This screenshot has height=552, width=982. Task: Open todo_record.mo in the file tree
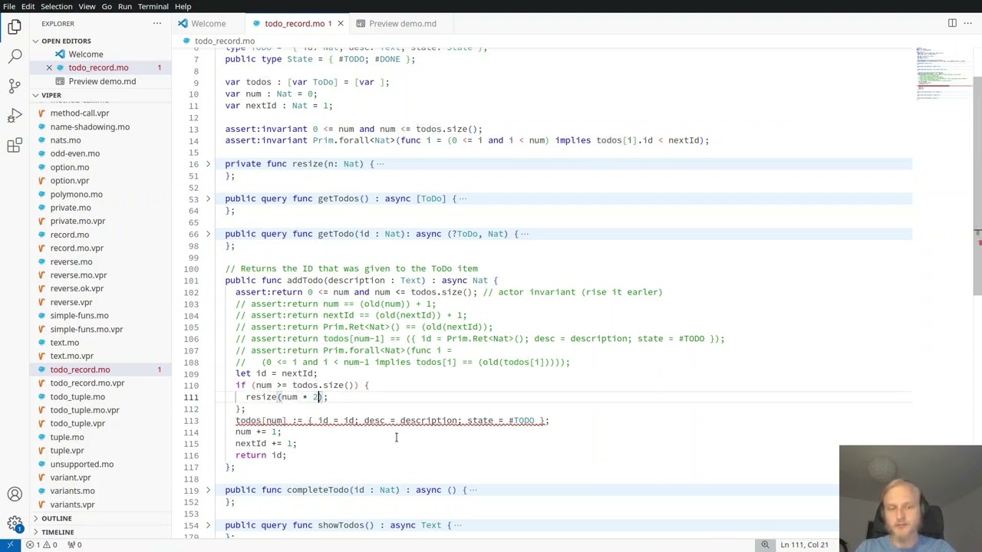coord(80,370)
